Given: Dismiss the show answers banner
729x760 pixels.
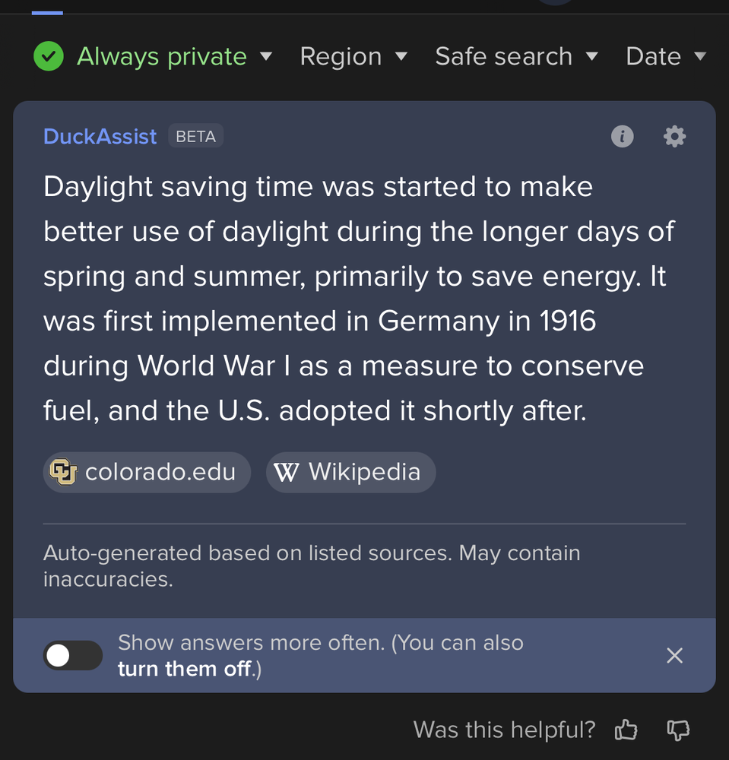Looking at the screenshot, I should [x=674, y=656].
